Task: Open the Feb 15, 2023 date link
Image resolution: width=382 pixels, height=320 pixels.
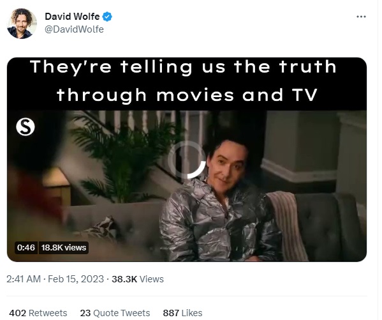Action: (76, 279)
